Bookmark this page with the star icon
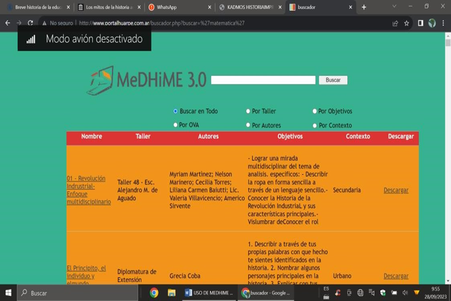 click(x=407, y=23)
